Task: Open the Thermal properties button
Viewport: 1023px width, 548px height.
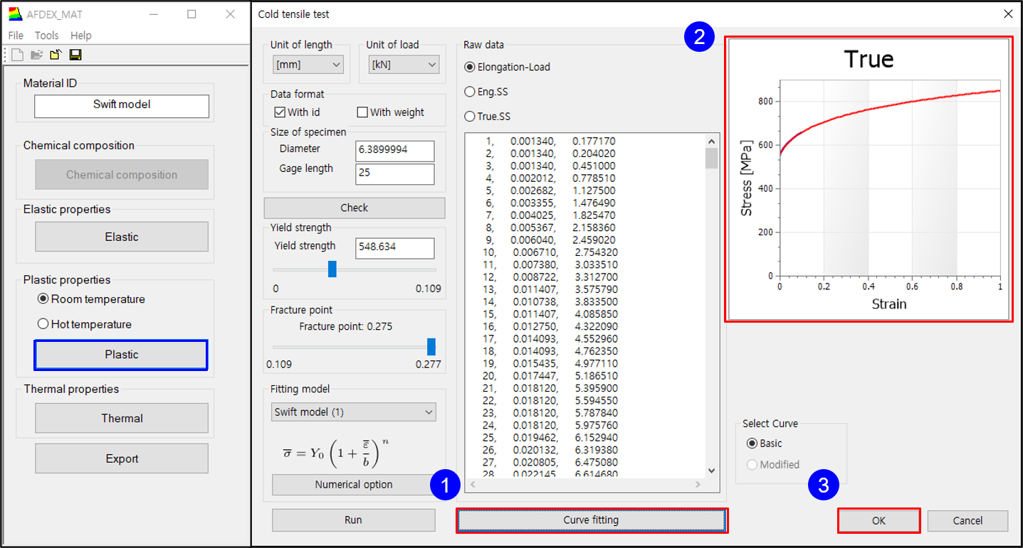Action: (122, 419)
